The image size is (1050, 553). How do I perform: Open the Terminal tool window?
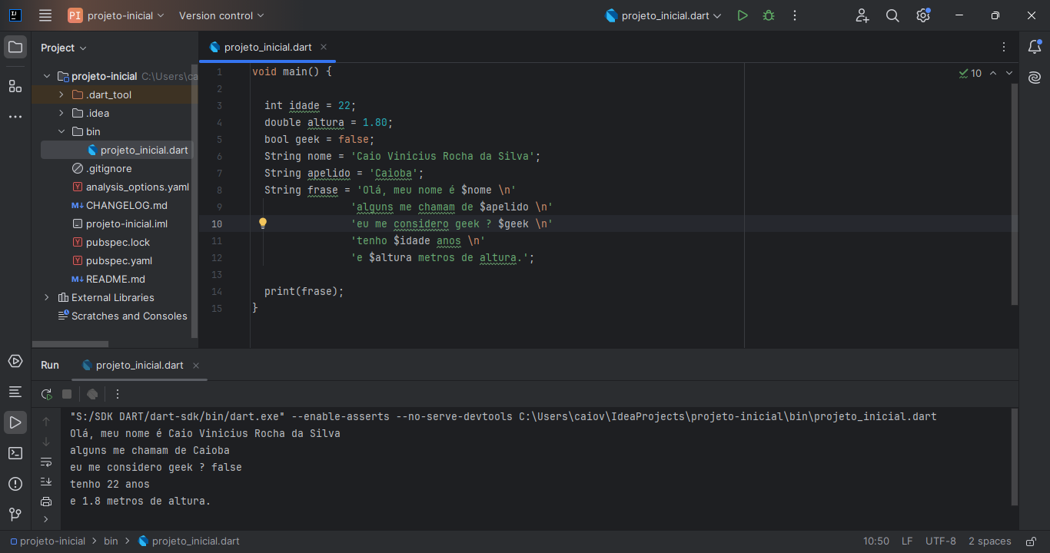15,453
